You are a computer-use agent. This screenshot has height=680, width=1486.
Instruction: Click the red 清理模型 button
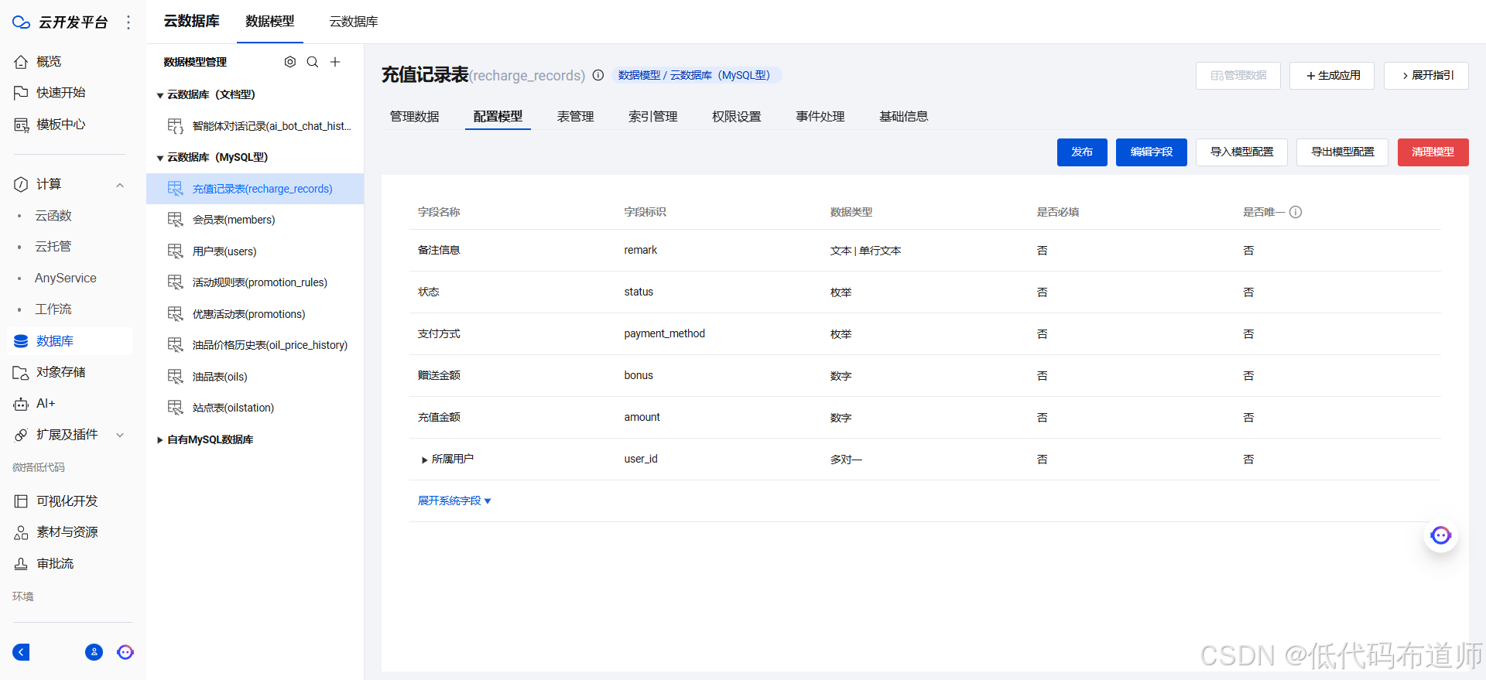pos(1433,152)
